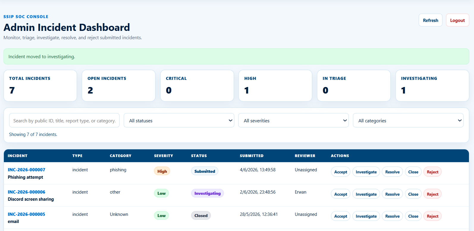This screenshot has height=231, width=474.
Task: Accept the Phishing attempt incident
Action: click(x=340, y=172)
